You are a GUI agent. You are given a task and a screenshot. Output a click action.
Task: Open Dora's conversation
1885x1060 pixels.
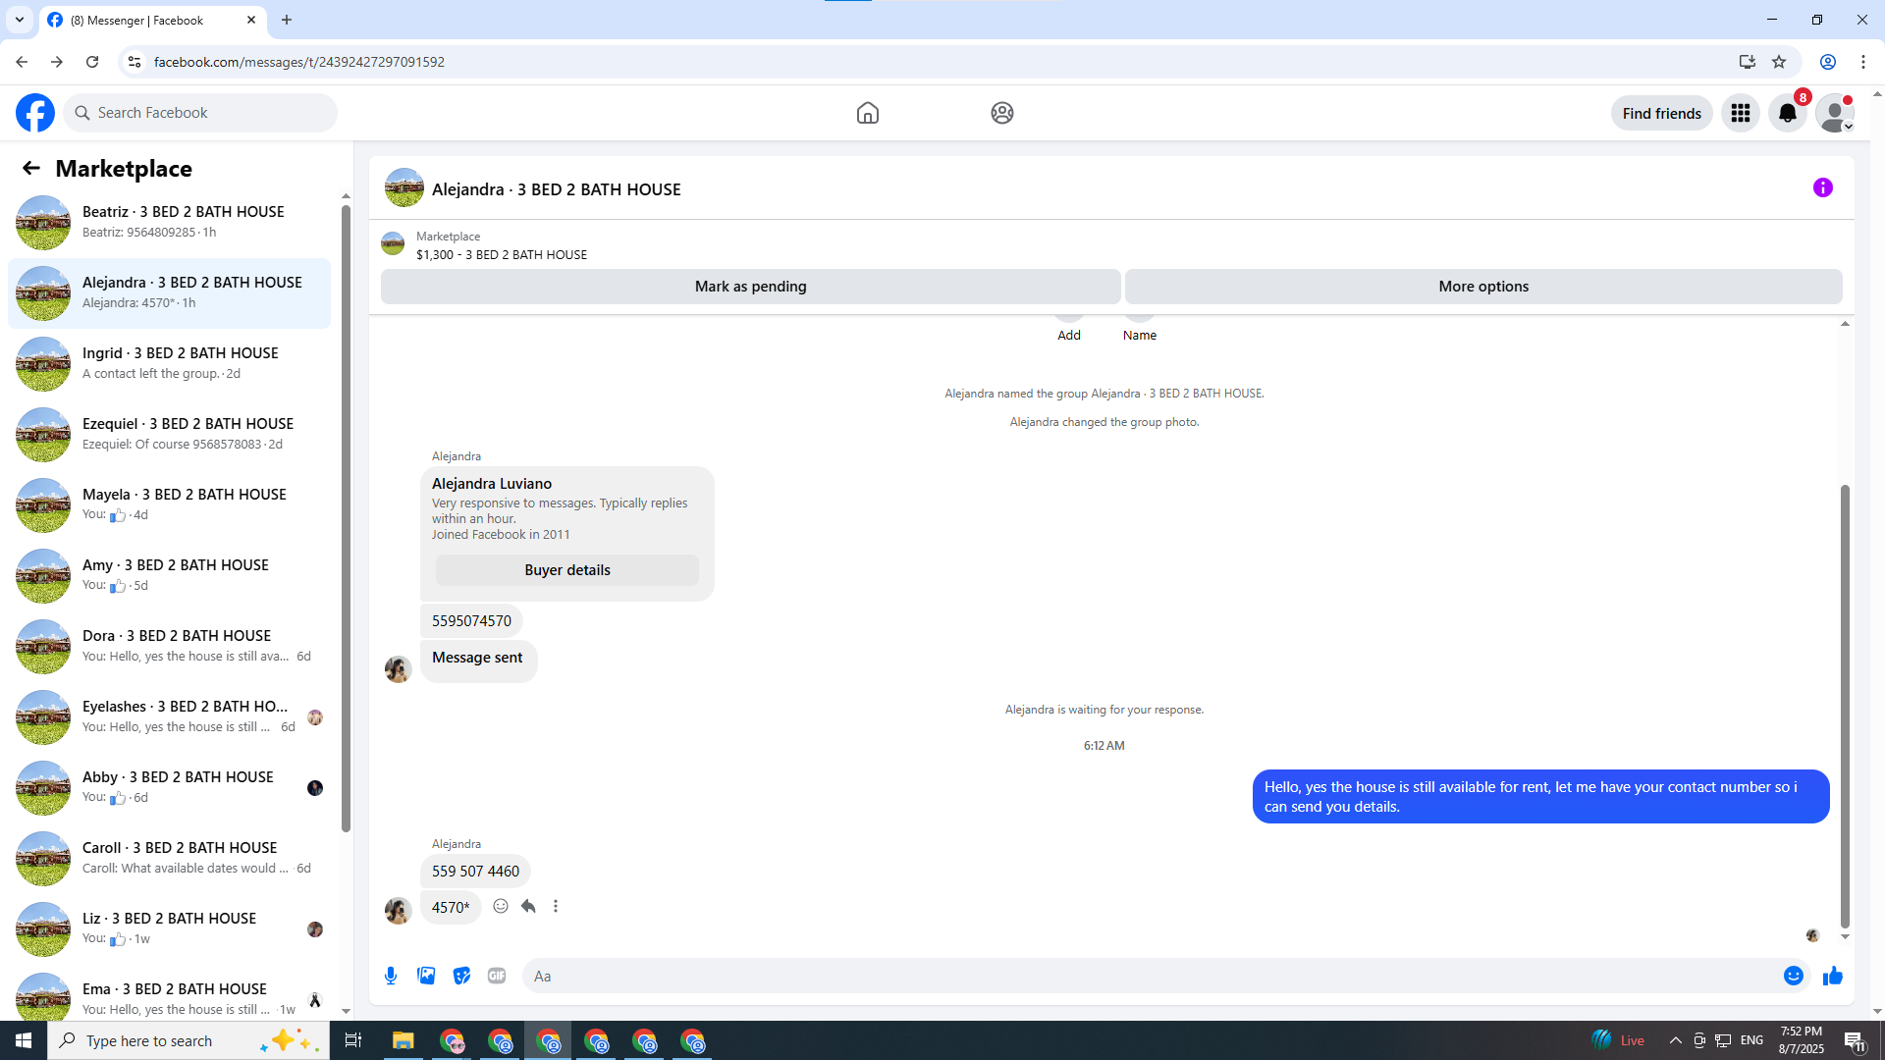170,647
